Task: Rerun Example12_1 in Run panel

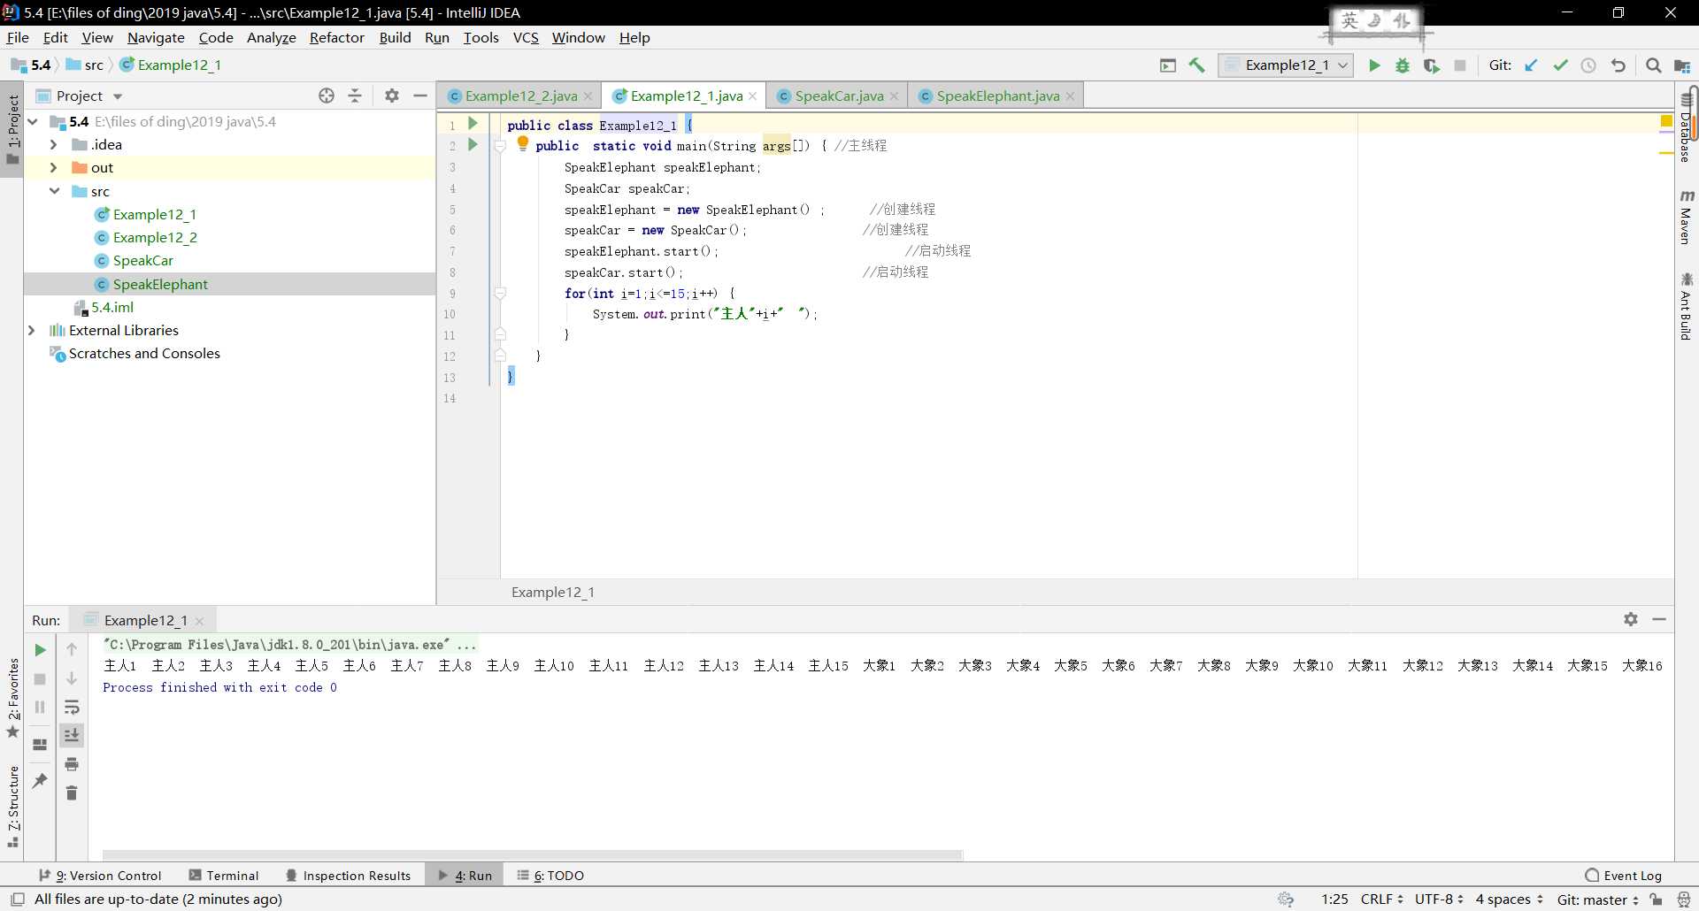Action: click(x=40, y=650)
